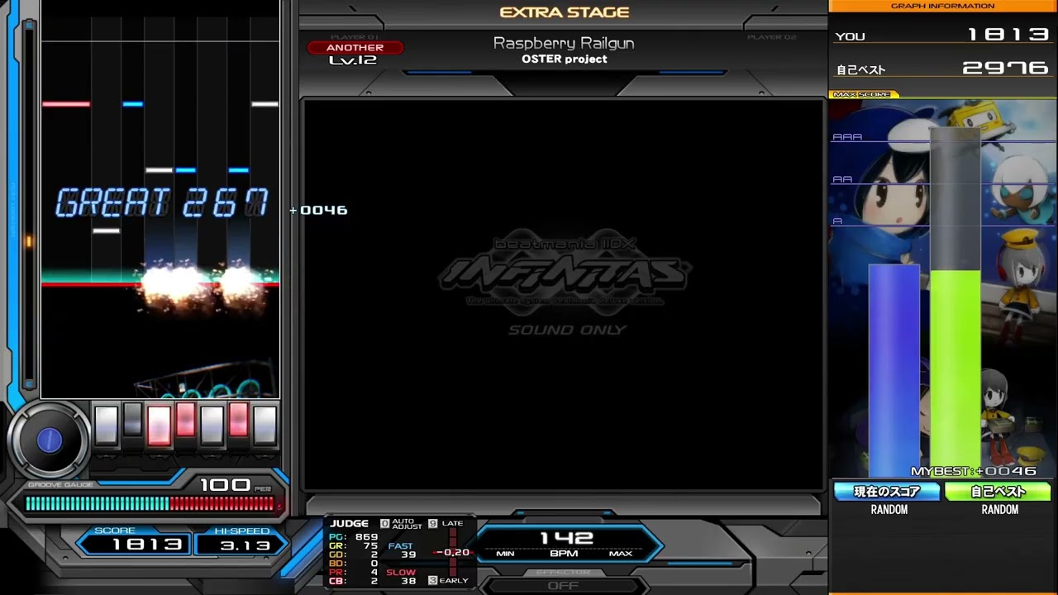Click the EXTRA STAGE header

tap(565, 12)
